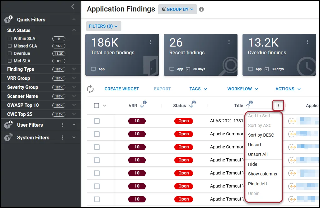The height and width of the screenshot is (208, 320).
Task: Check the Within SLA filter
Action: [x=10, y=38]
